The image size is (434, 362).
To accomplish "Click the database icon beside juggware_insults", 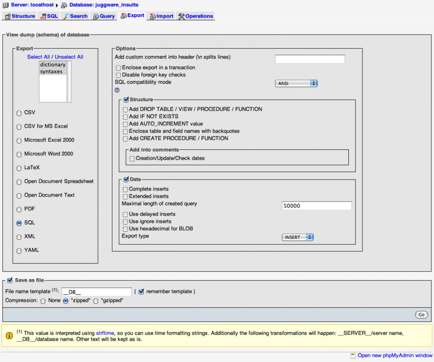I will tap(64, 5).
